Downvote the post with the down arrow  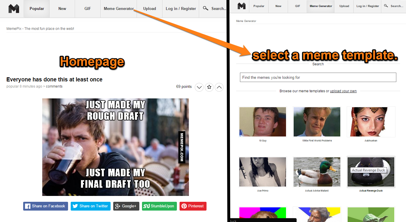[x=199, y=87]
